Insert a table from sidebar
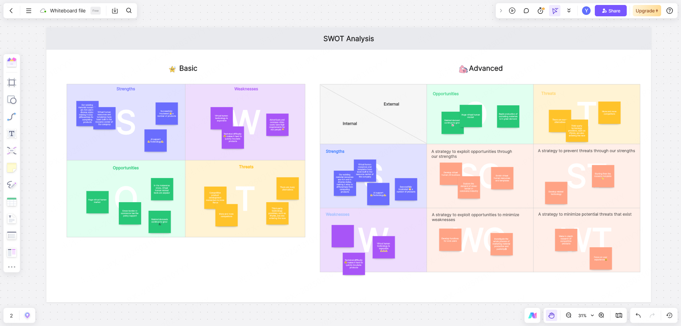Image resolution: width=681 pixels, height=326 pixels. [12, 202]
